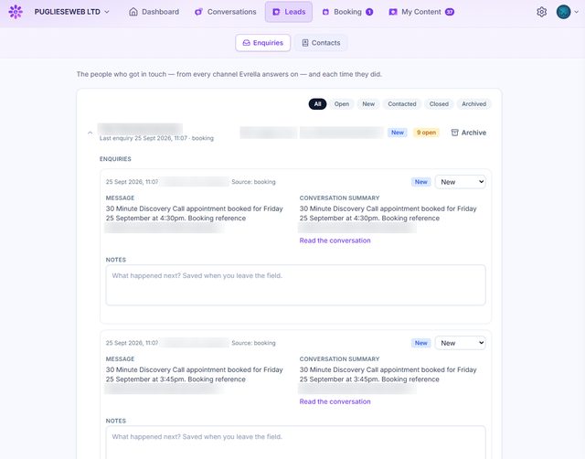Screen dimensions: 585x459
Task: Show only Archived enquiries
Action: pos(473,104)
